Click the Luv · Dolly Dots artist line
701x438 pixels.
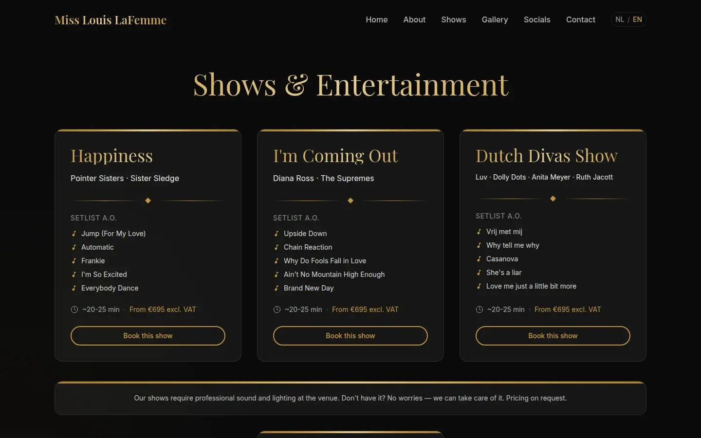(544, 177)
